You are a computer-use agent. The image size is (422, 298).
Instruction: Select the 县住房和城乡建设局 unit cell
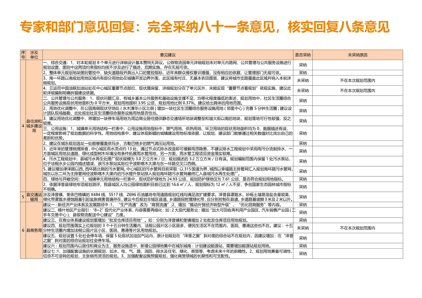[x=34, y=126]
